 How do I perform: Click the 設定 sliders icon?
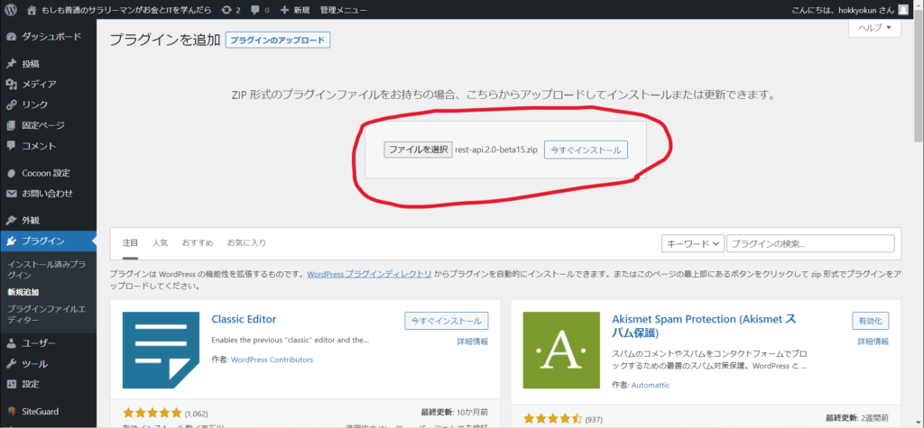(x=11, y=385)
